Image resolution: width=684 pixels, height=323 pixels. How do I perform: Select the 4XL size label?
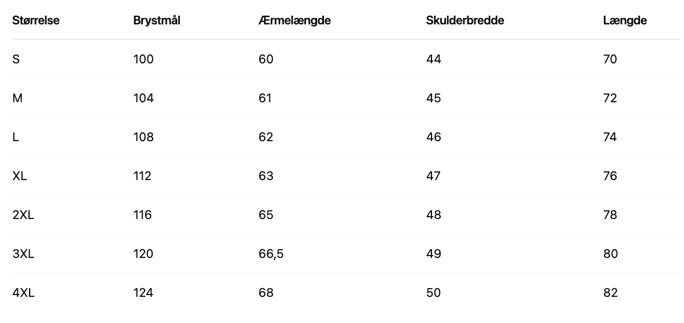23,293
